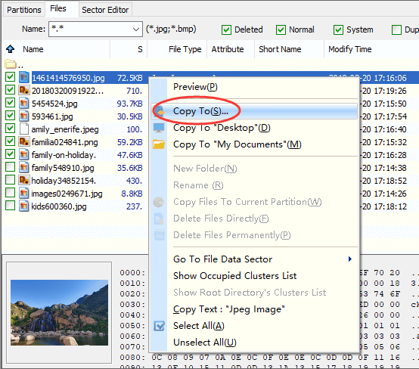Screen dimensions: 419x369
Task: Click the file icon of images0249671.jpg
Action: (x=23, y=193)
